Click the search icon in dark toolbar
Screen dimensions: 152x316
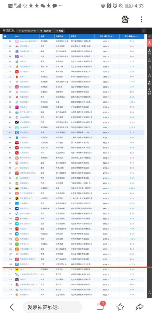pyautogui.click(x=143, y=31)
